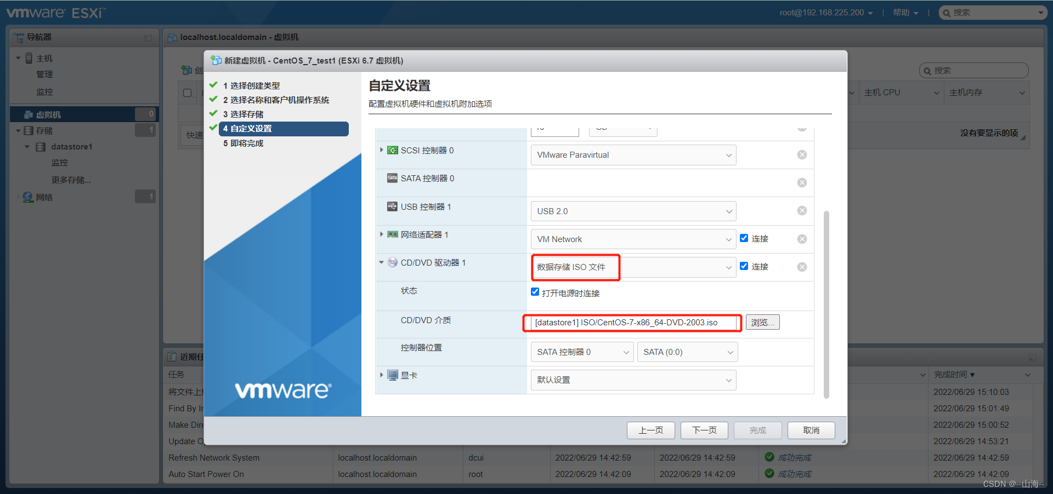Click the settings list vertical scrollbar
The width and height of the screenshot is (1053, 494).
[x=826, y=304]
